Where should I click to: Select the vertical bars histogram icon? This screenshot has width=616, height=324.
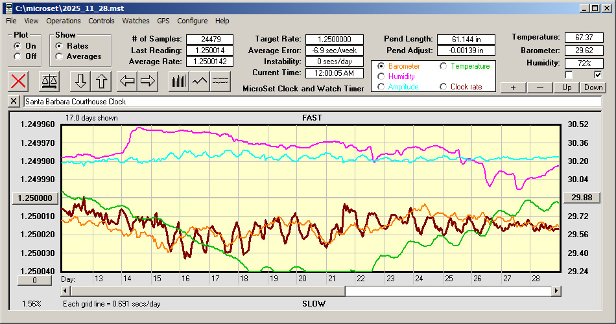[178, 81]
